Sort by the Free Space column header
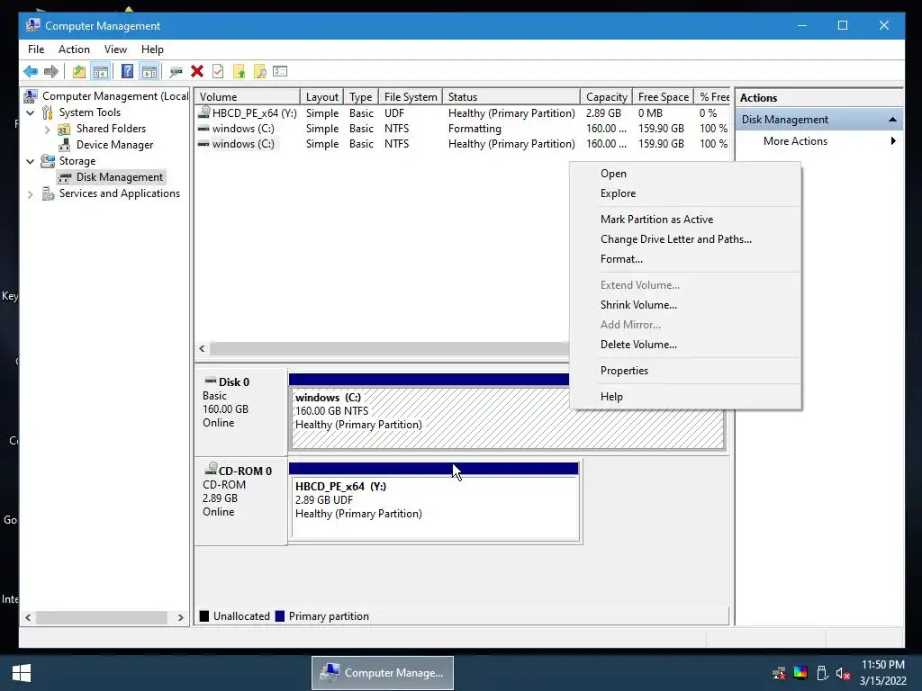This screenshot has height=691, width=922. 664,97
